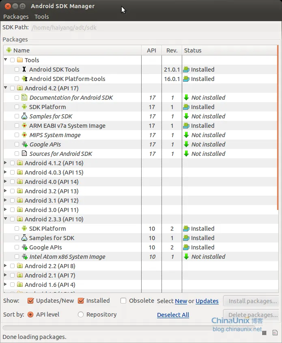
Task: Check the Android 4.0.3 (API 15) checkbox
Action: [13, 173]
